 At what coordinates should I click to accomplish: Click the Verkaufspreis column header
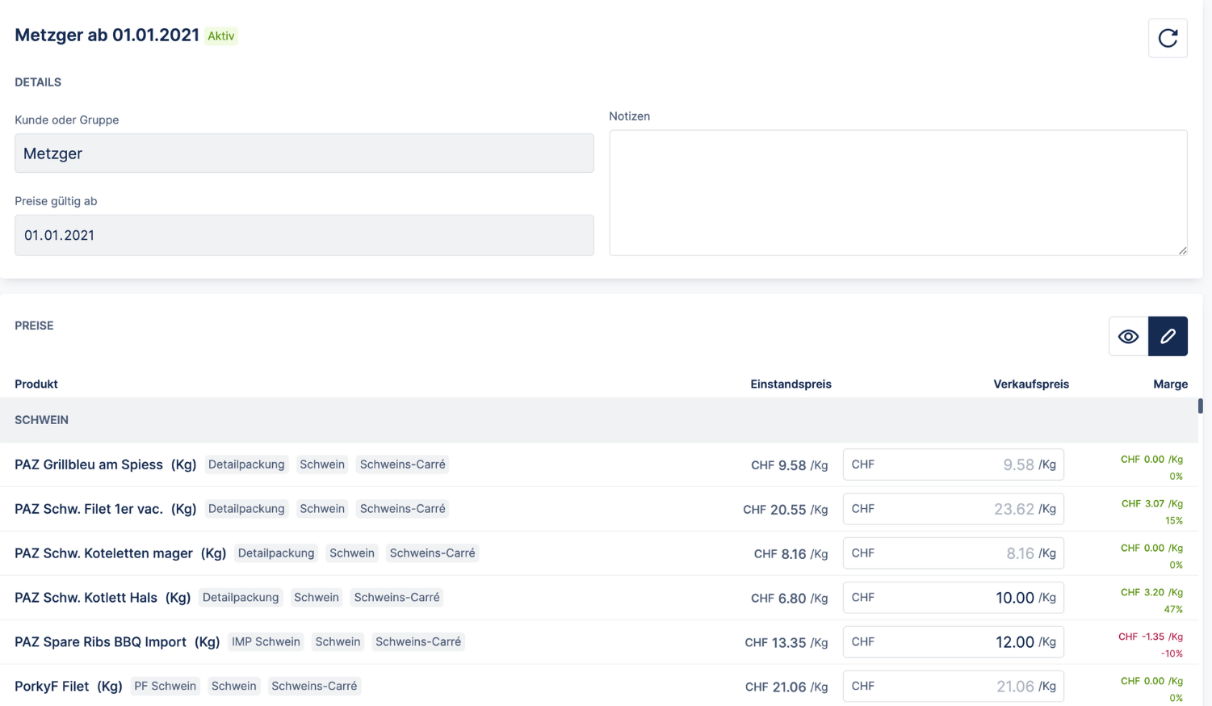pos(1030,384)
